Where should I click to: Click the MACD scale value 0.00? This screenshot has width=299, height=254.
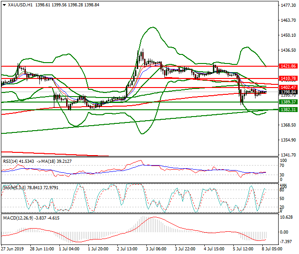click(x=284, y=232)
